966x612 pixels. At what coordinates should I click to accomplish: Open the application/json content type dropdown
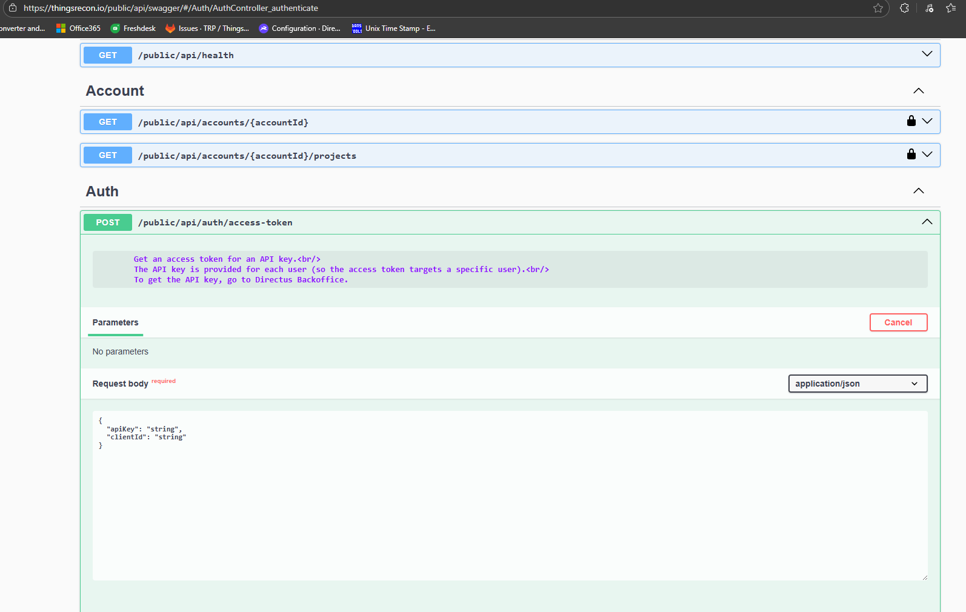(857, 384)
